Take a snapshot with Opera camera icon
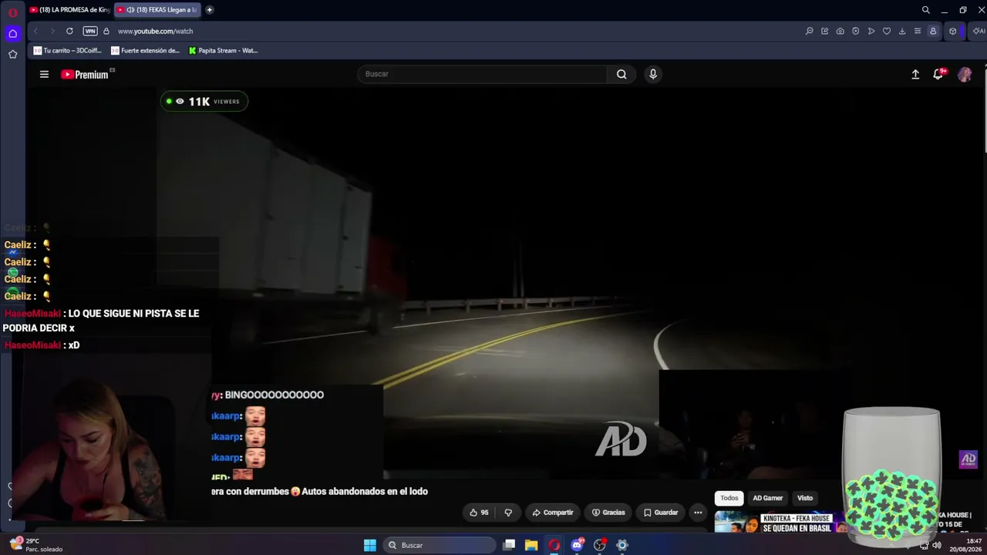The image size is (987, 555). coord(840,31)
